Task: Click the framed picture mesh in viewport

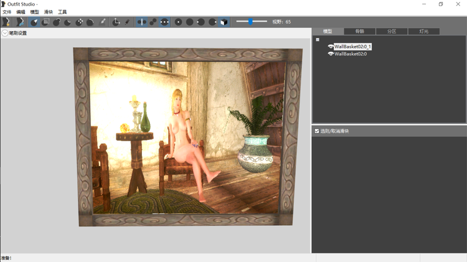Action: click(x=187, y=137)
